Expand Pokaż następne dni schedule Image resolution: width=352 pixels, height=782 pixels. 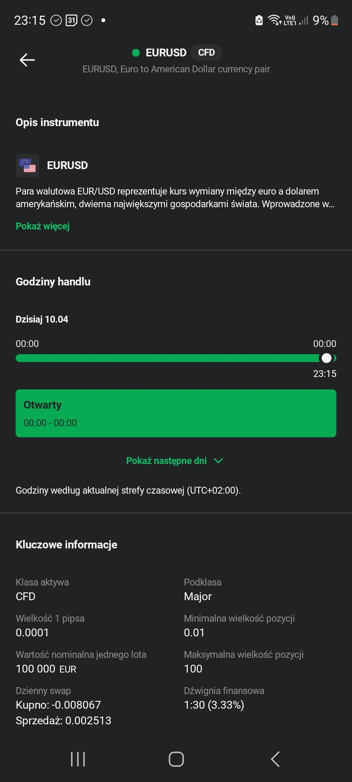(x=167, y=461)
